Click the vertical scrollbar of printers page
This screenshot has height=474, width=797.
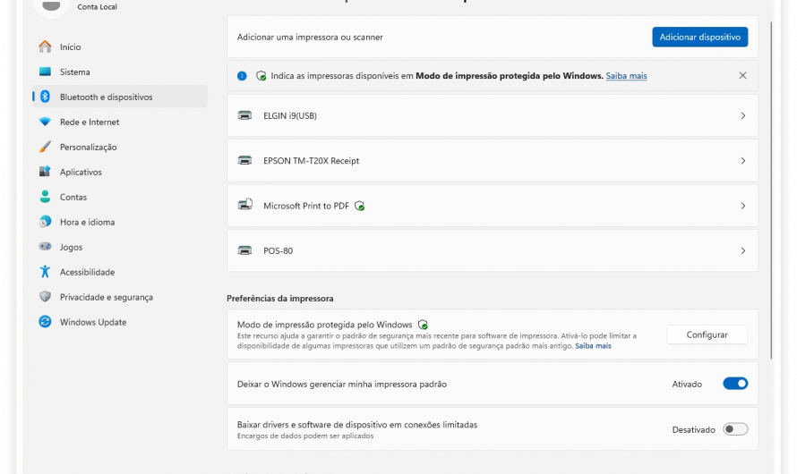click(x=771, y=190)
